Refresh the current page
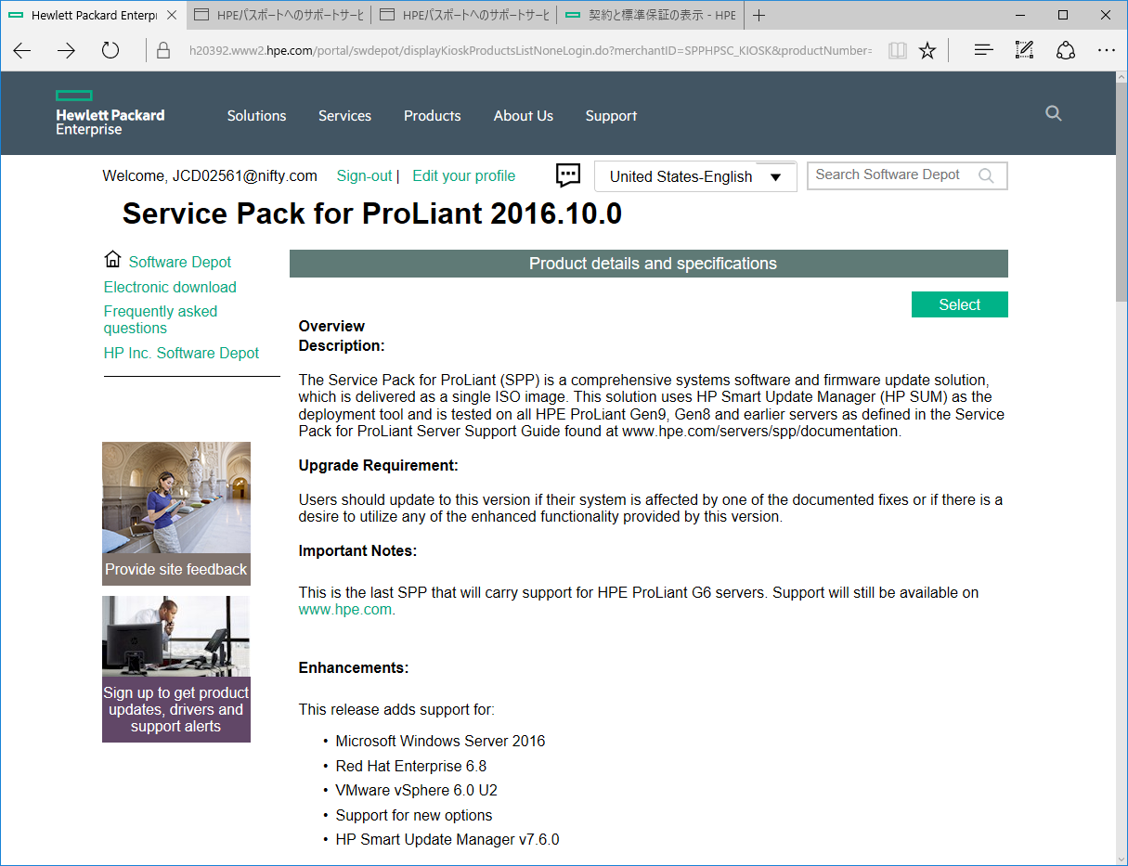 110,50
